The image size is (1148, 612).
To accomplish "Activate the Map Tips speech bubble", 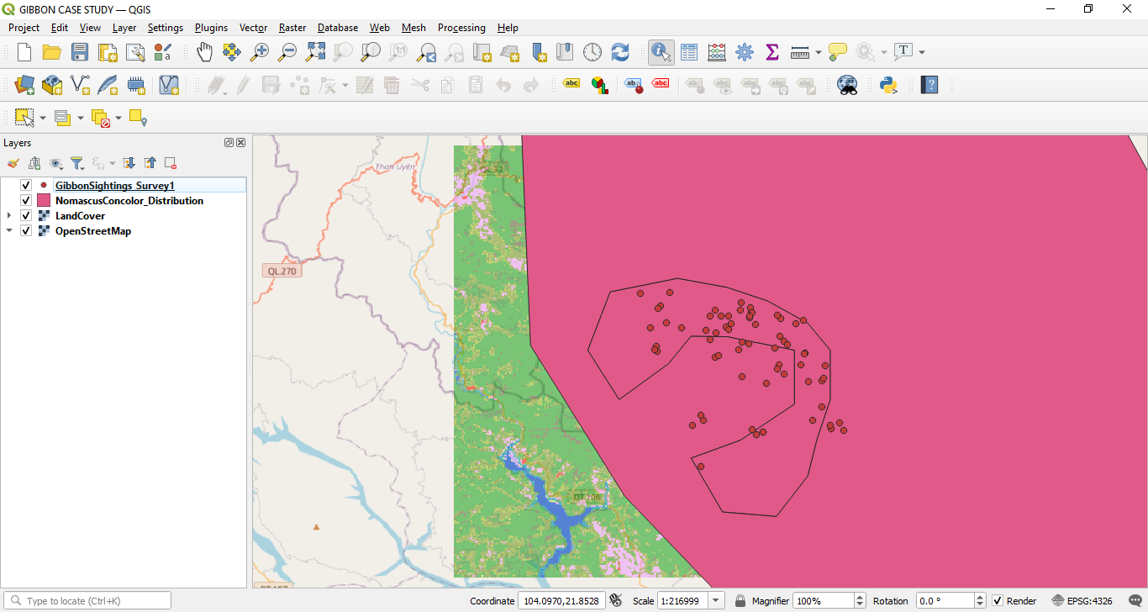I will pyautogui.click(x=837, y=52).
